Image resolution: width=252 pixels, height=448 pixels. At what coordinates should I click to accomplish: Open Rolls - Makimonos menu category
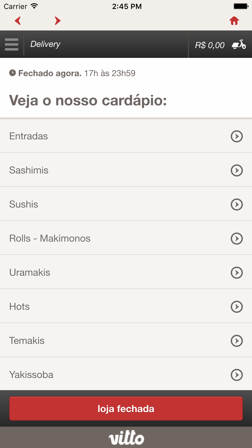(50, 238)
